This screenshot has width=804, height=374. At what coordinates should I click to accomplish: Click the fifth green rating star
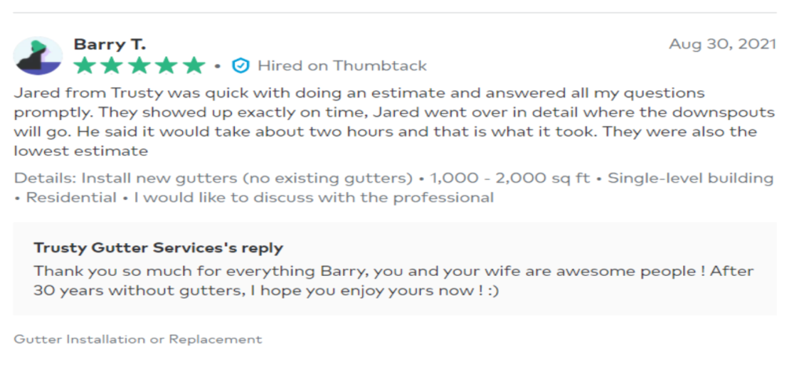coord(195,66)
